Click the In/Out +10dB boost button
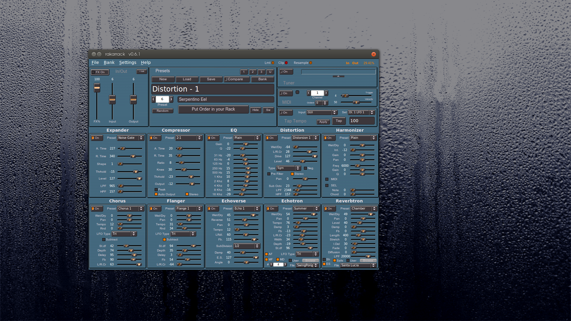 142,72
